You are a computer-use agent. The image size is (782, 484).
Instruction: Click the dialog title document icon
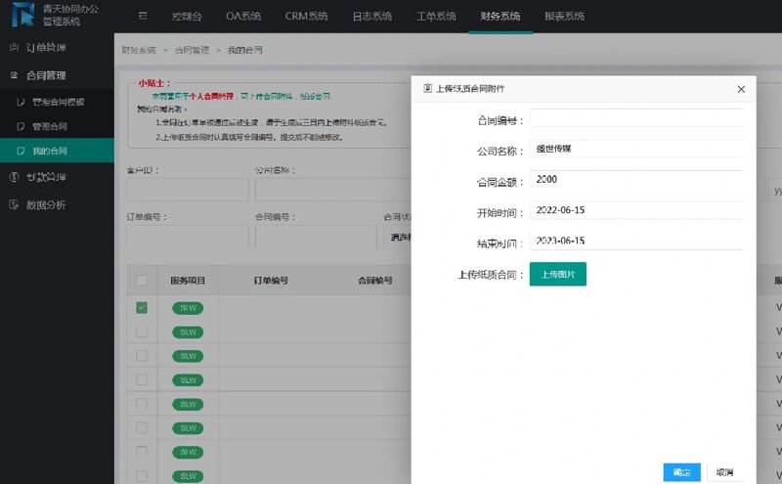(x=427, y=88)
